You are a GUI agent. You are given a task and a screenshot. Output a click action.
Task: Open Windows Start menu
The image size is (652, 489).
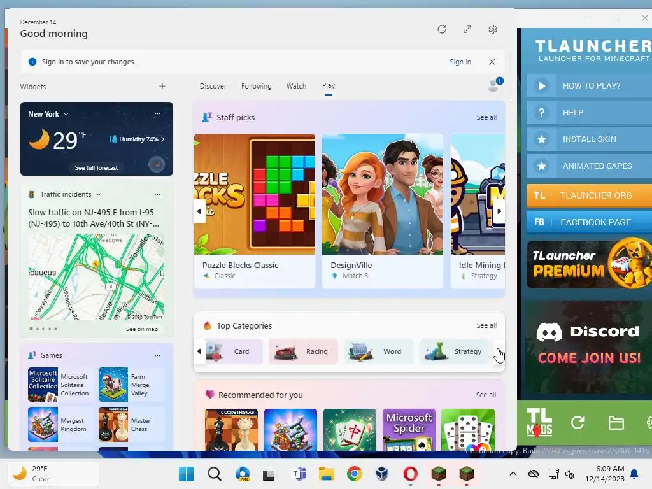(x=186, y=474)
